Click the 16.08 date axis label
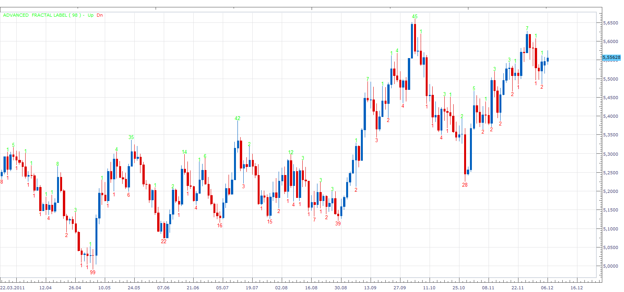Screen dimensions: 624x292 pyautogui.click(x=311, y=287)
